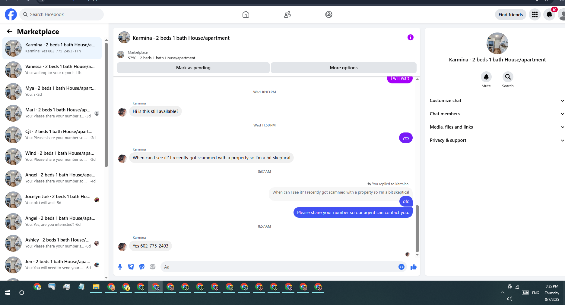The height and width of the screenshot is (305, 565).
Task: Click the conversation list scrollbar
Action: 106,104
